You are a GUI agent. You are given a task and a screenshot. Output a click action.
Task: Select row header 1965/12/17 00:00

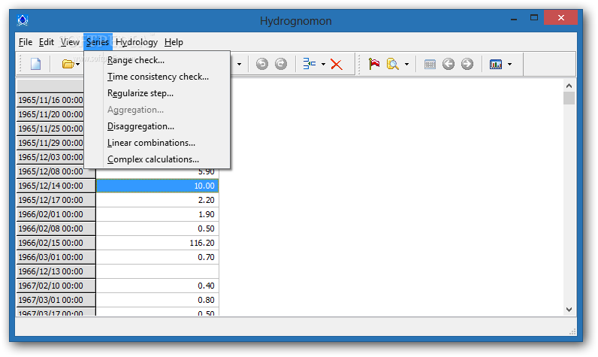click(56, 200)
